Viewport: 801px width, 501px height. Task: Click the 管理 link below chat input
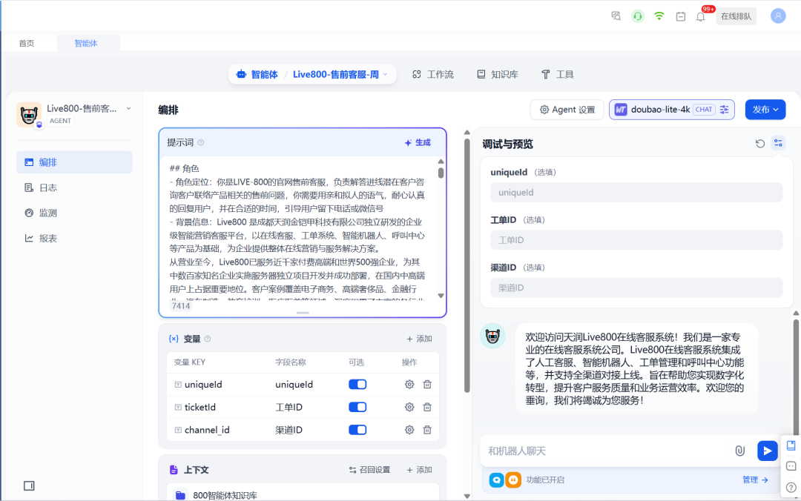point(755,480)
